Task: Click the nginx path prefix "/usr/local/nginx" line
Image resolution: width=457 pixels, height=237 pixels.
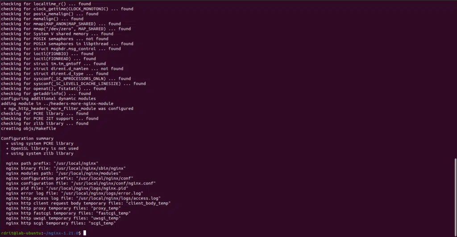Action: click(52, 163)
